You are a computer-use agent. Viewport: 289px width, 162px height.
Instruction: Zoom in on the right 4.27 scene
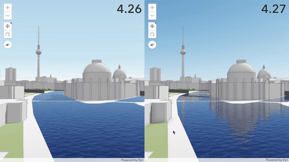[x=152, y=8]
